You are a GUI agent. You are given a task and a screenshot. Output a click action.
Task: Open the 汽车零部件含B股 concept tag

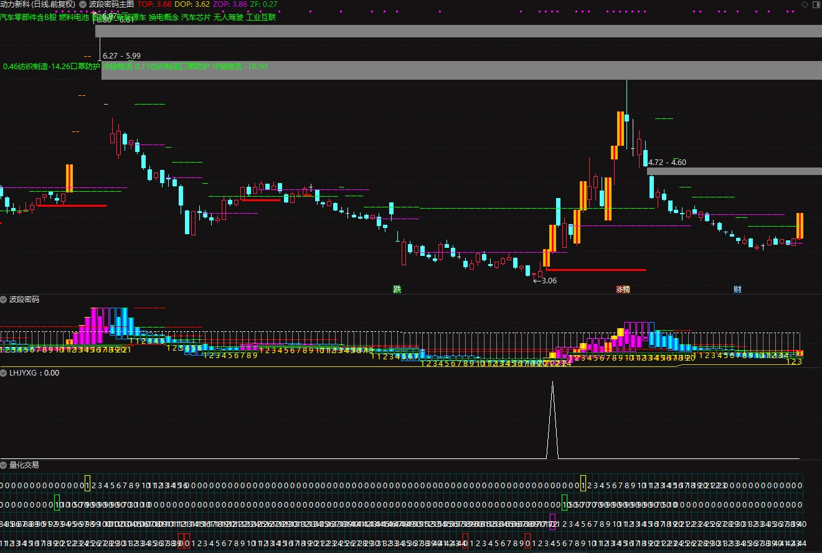click(x=28, y=17)
